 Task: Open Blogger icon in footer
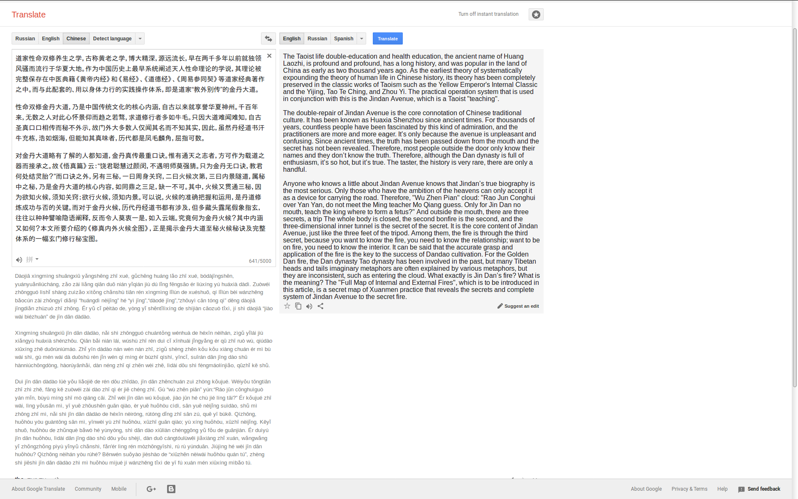(171, 489)
